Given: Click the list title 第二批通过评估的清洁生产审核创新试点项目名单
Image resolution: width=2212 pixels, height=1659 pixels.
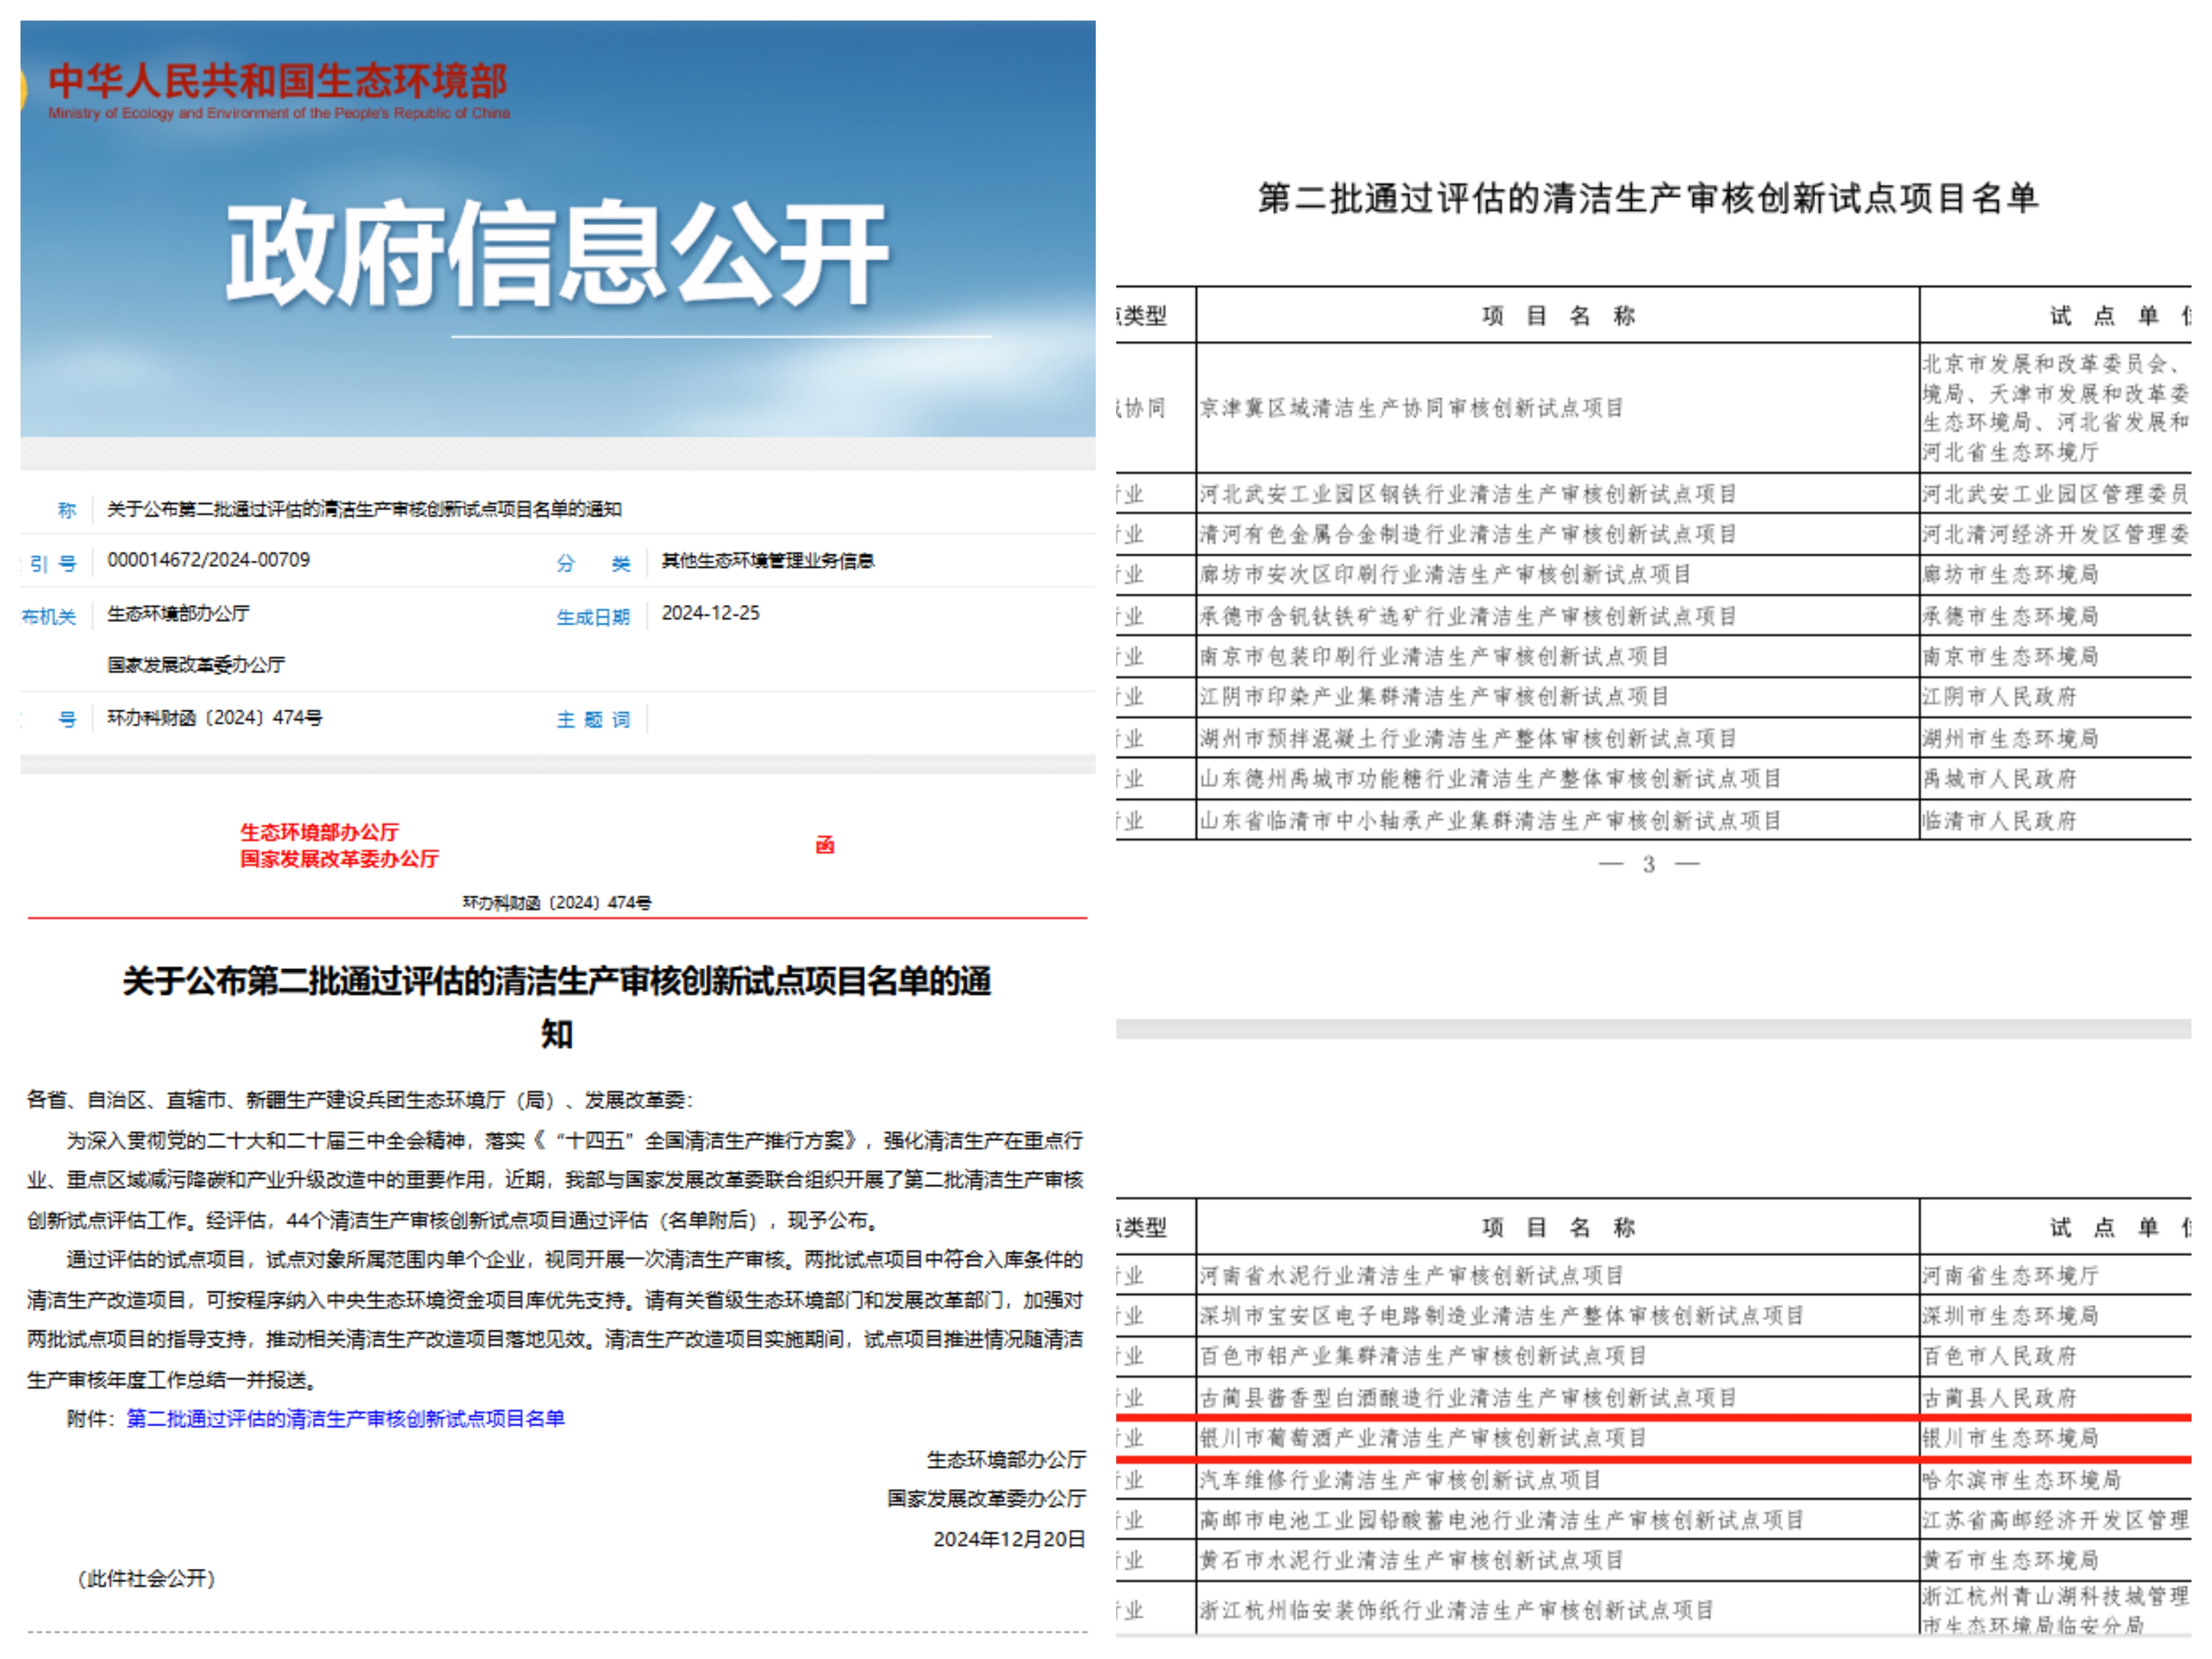Looking at the screenshot, I should (1648, 198).
